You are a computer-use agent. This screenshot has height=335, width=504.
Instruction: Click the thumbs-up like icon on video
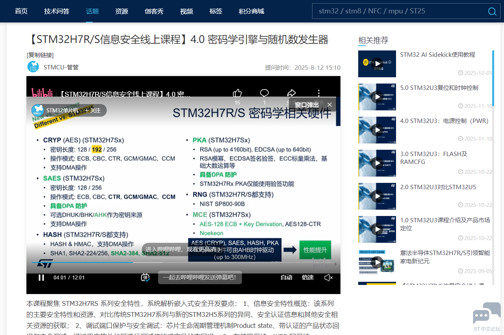point(237,93)
